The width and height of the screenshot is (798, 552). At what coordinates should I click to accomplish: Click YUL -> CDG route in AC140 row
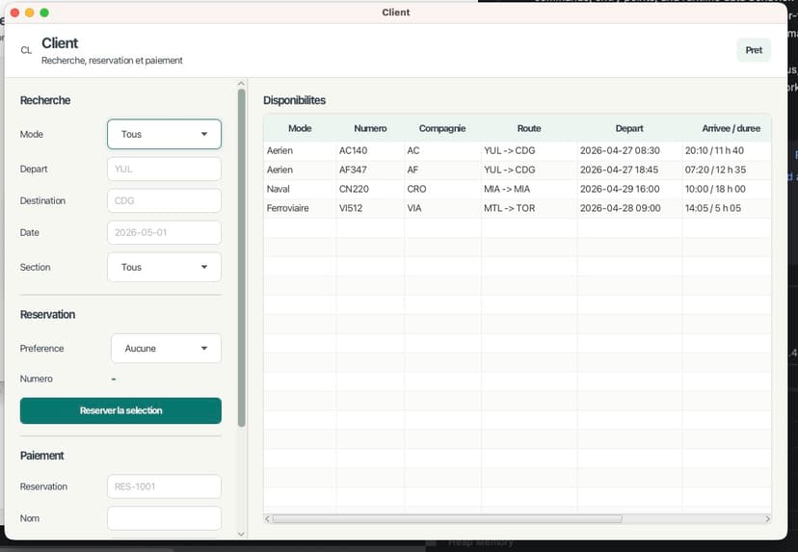point(529,150)
